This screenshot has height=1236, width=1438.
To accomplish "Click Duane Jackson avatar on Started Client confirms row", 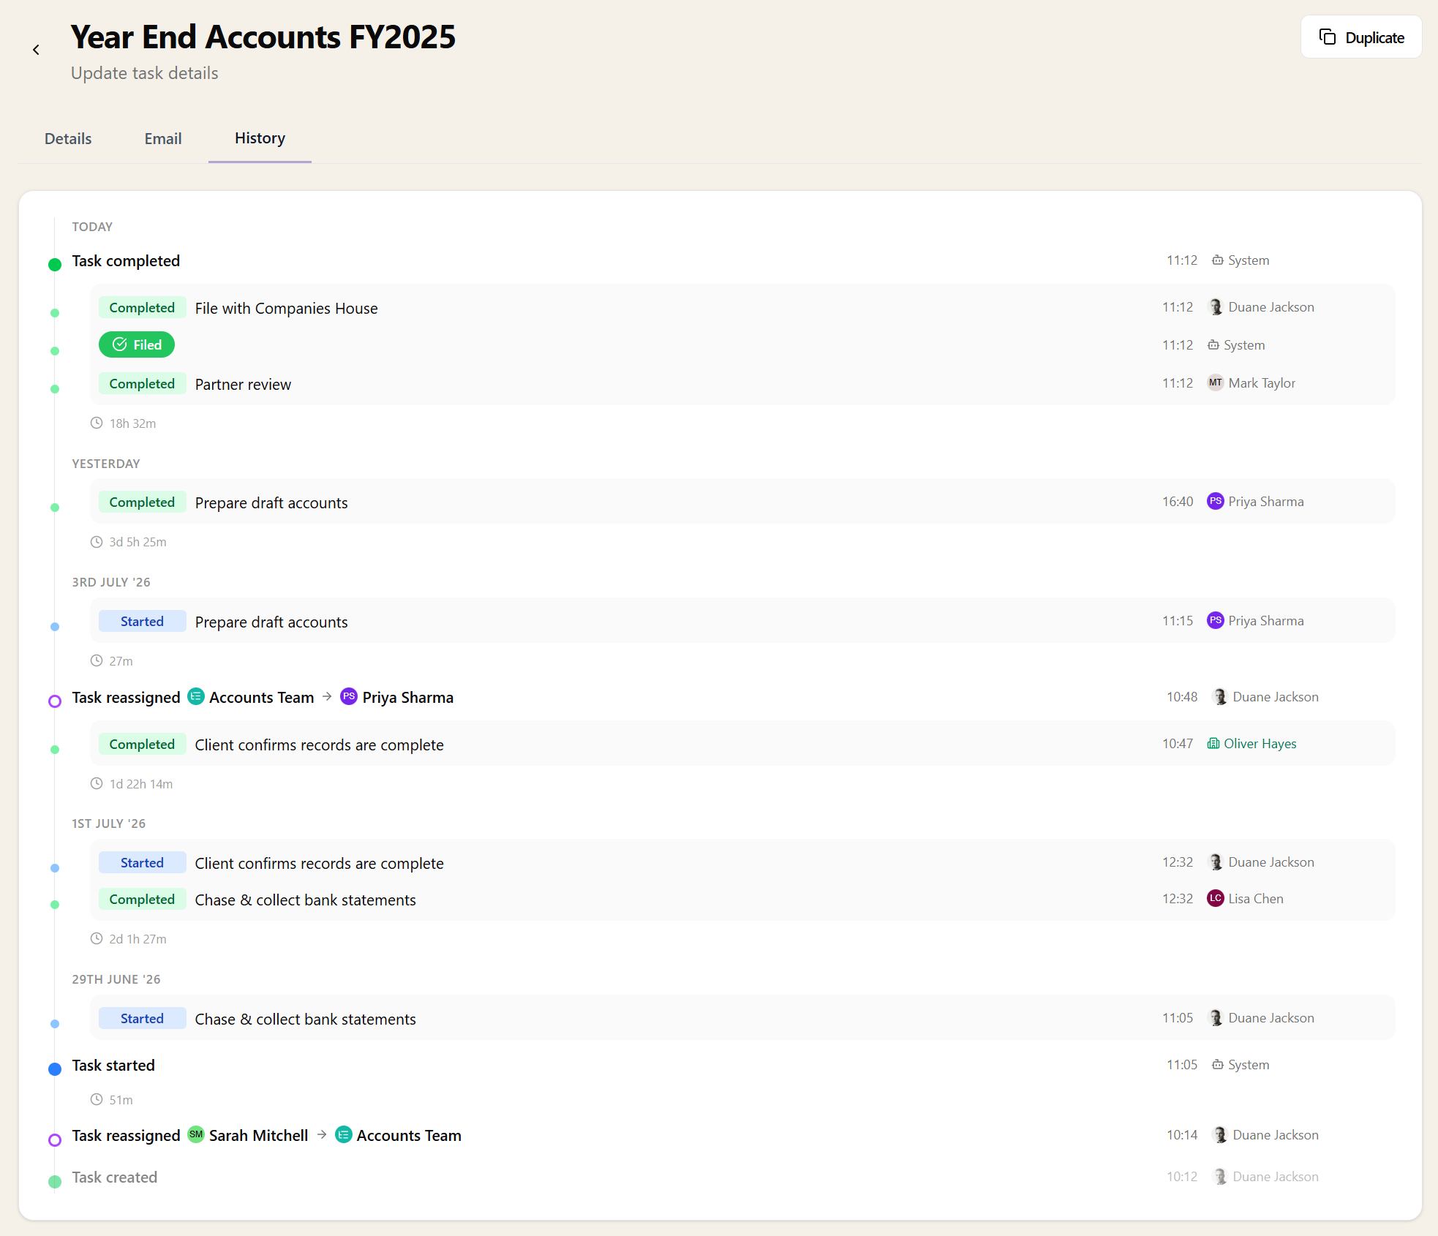I will pos(1216,862).
